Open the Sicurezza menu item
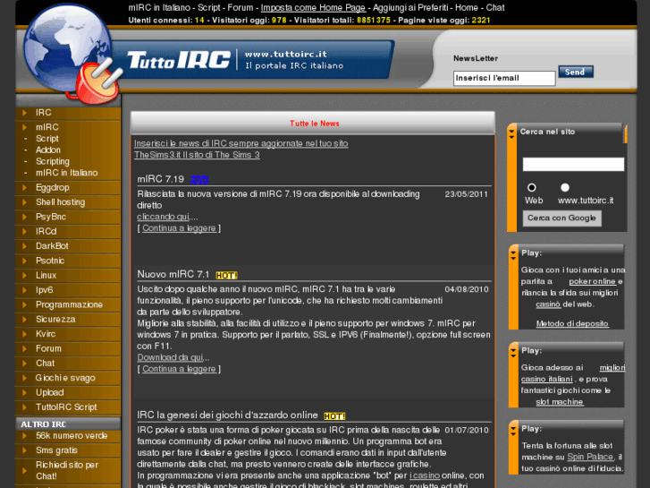The image size is (650, 488). tap(55, 320)
